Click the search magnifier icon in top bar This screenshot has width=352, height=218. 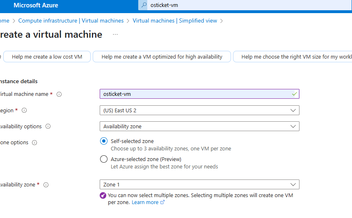point(144,5)
